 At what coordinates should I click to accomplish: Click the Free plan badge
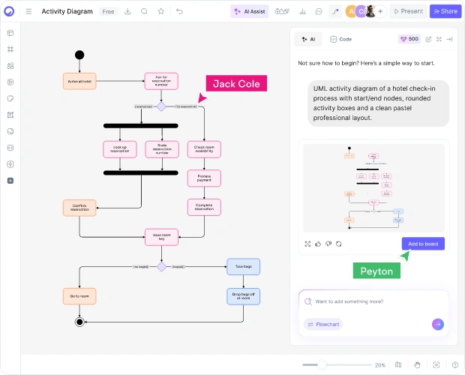(108, 11)
